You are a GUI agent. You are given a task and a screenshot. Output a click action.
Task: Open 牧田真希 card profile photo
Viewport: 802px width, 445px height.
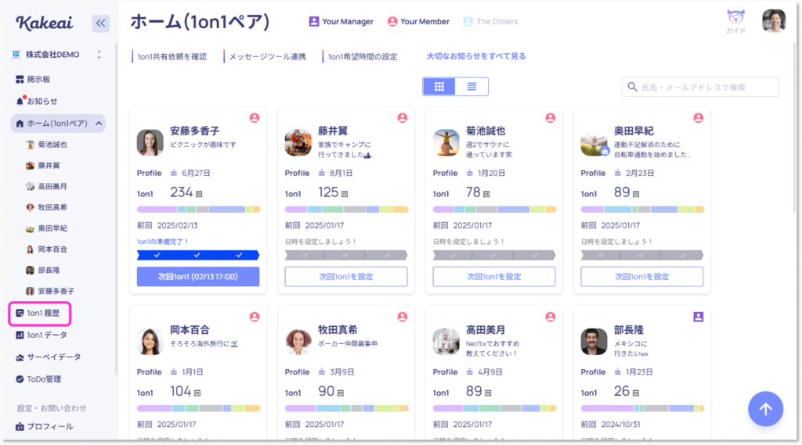(298, 342)
